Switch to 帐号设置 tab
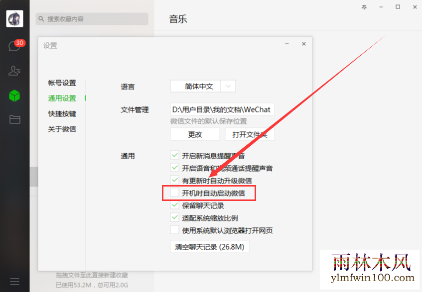 click(62, 83)
